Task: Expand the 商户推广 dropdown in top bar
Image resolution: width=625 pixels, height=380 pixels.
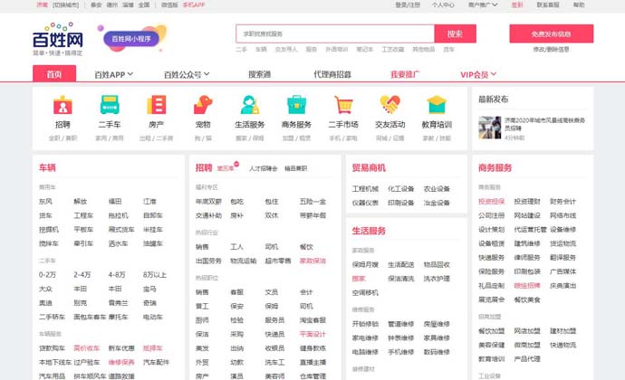Action: [x=483, y=5]
